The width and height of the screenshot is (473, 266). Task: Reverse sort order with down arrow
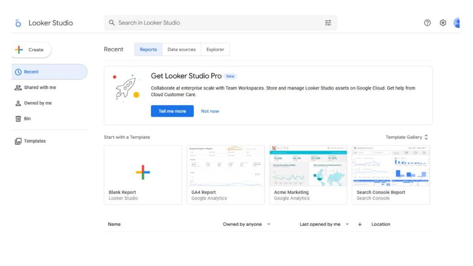pos(359,224)
